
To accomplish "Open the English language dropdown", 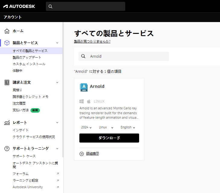I will 128,127.
